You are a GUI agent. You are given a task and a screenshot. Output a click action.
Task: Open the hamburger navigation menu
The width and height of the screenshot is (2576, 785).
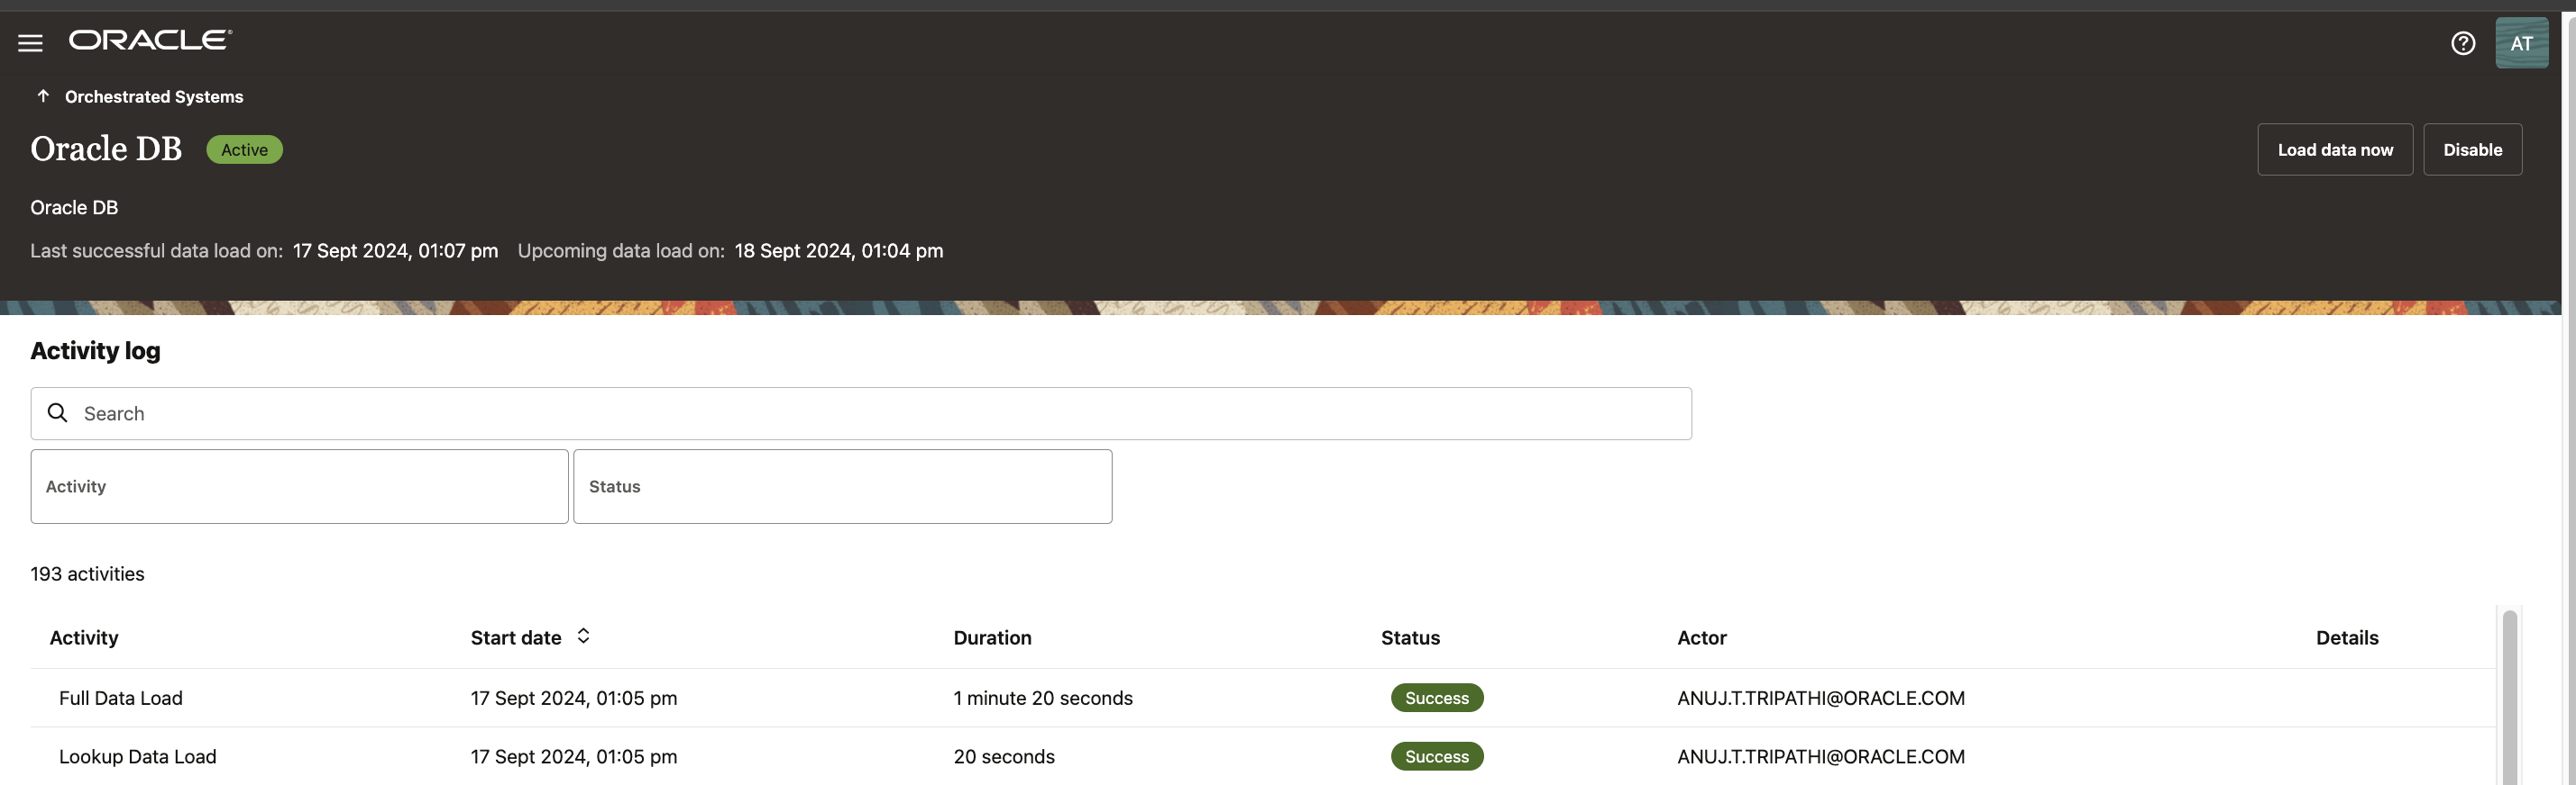click(x=30, y=43)
